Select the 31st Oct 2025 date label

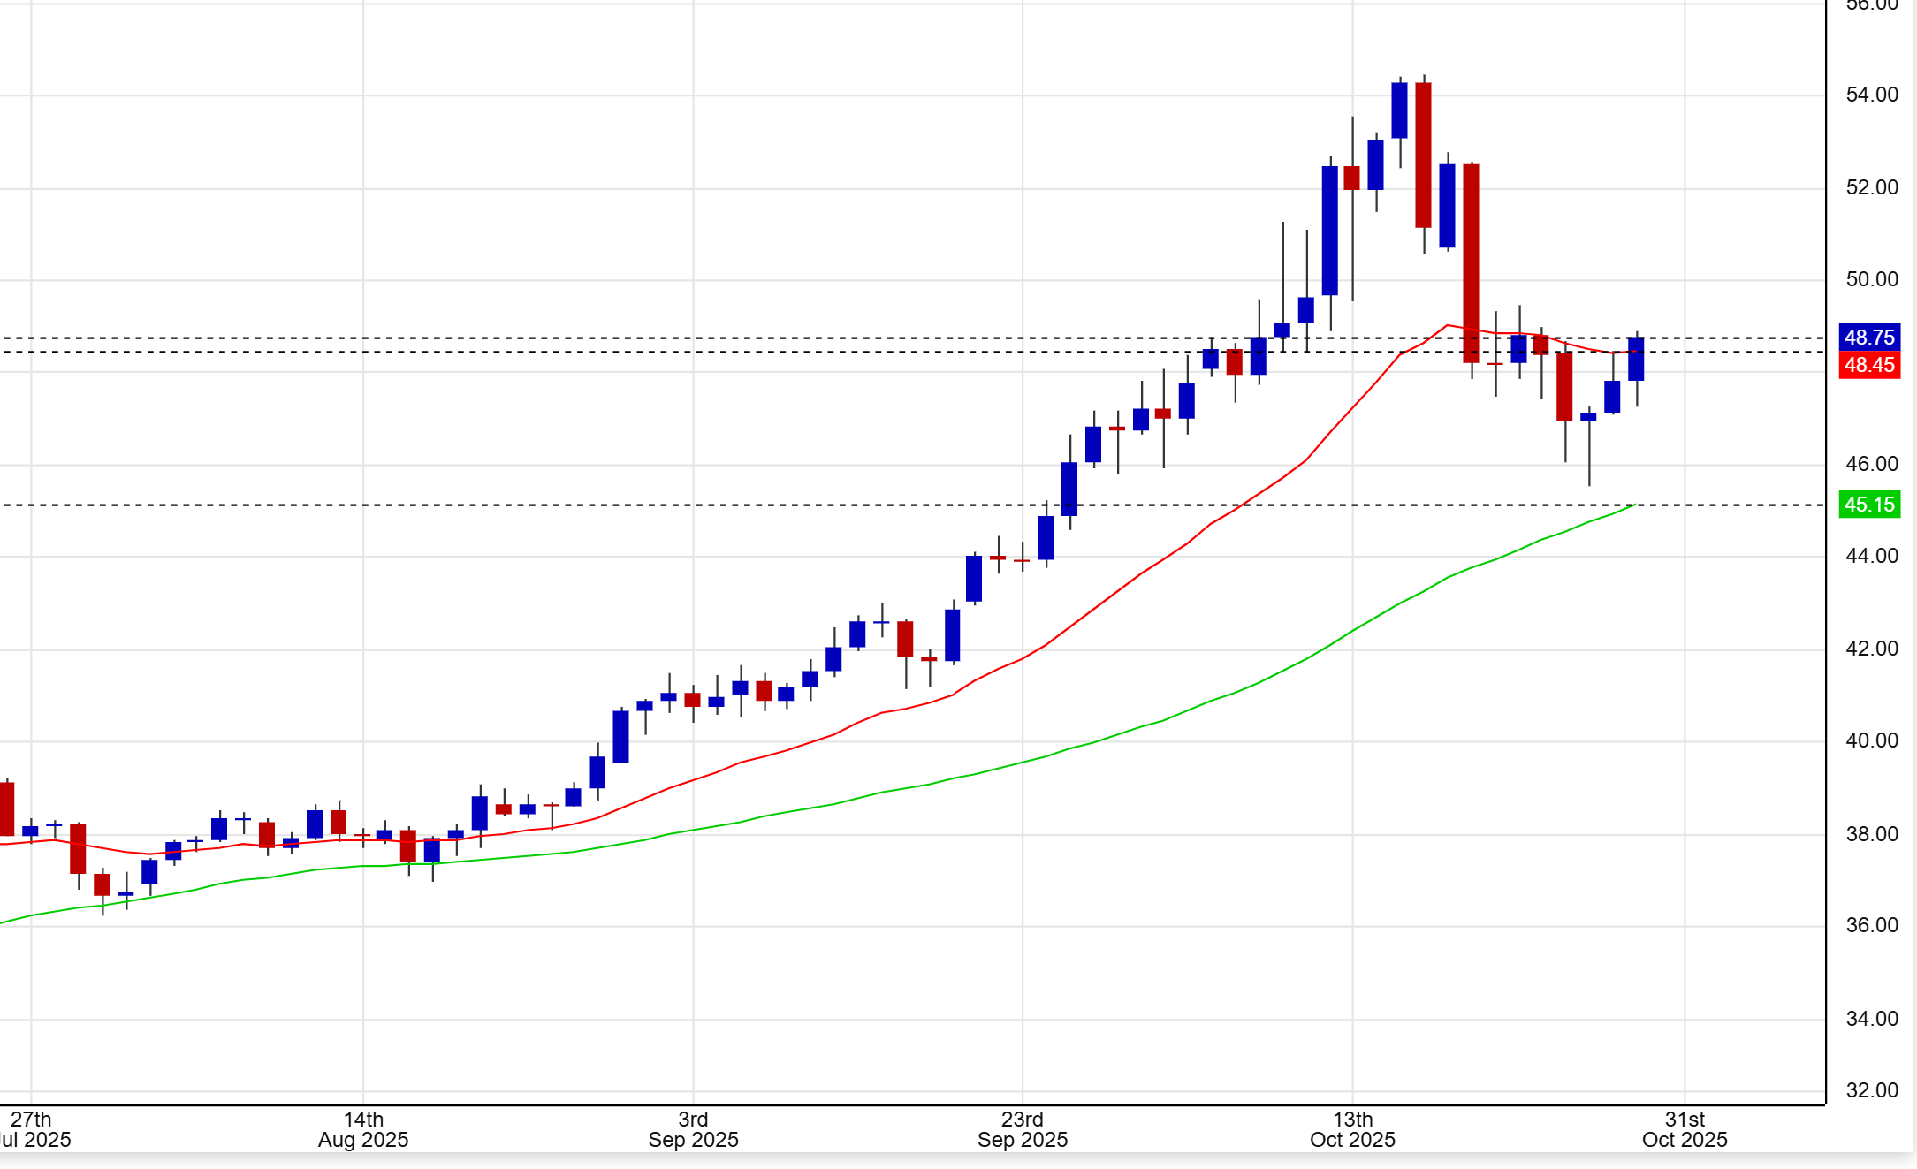pyautogui.click(x=1684, y=1129)
